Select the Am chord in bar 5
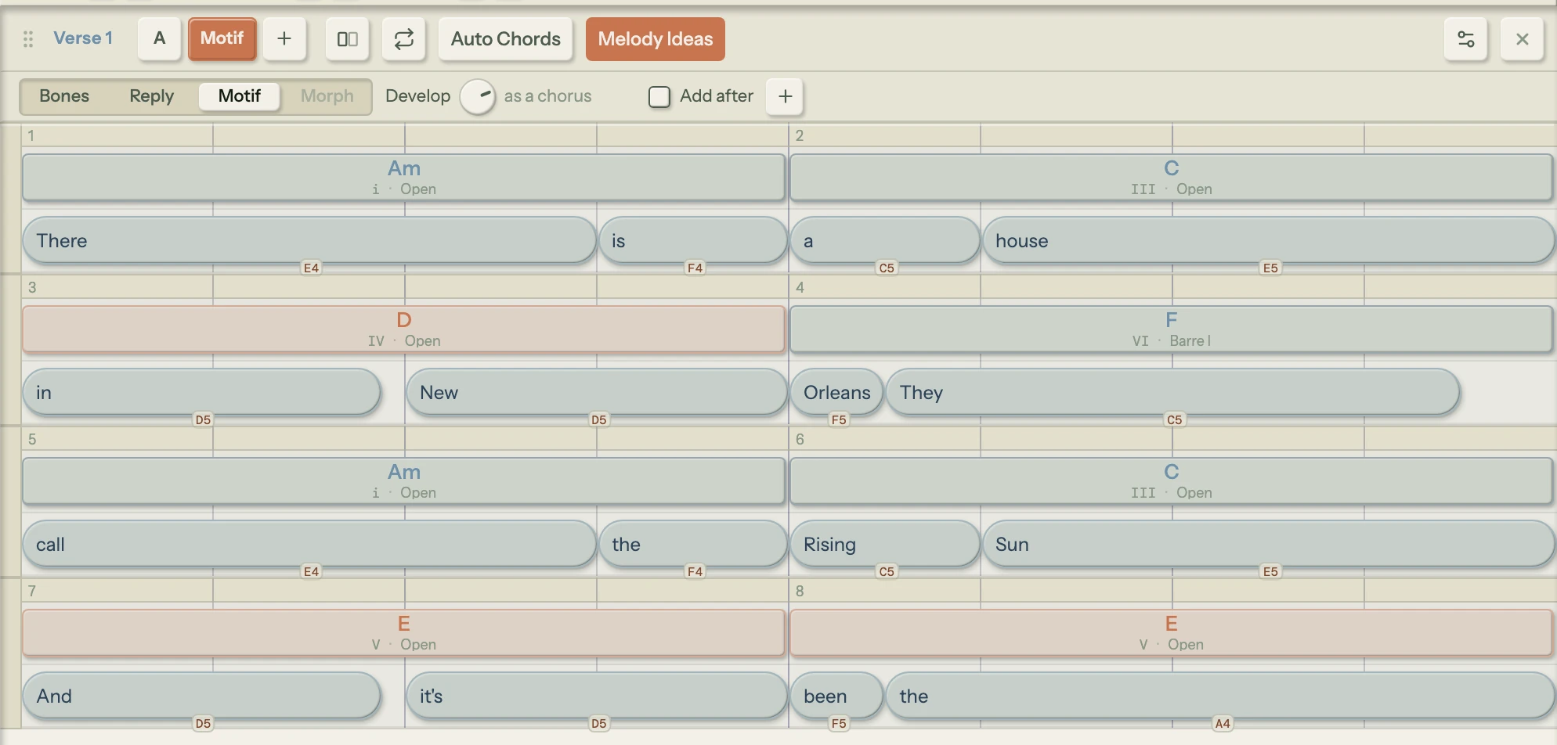 [x=403, y=480]
